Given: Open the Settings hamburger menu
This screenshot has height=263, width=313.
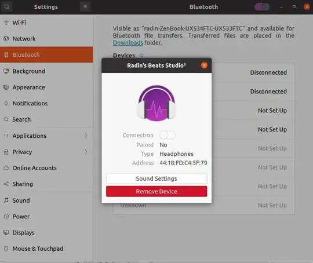Looking at the screenshot, I should 85,7.
